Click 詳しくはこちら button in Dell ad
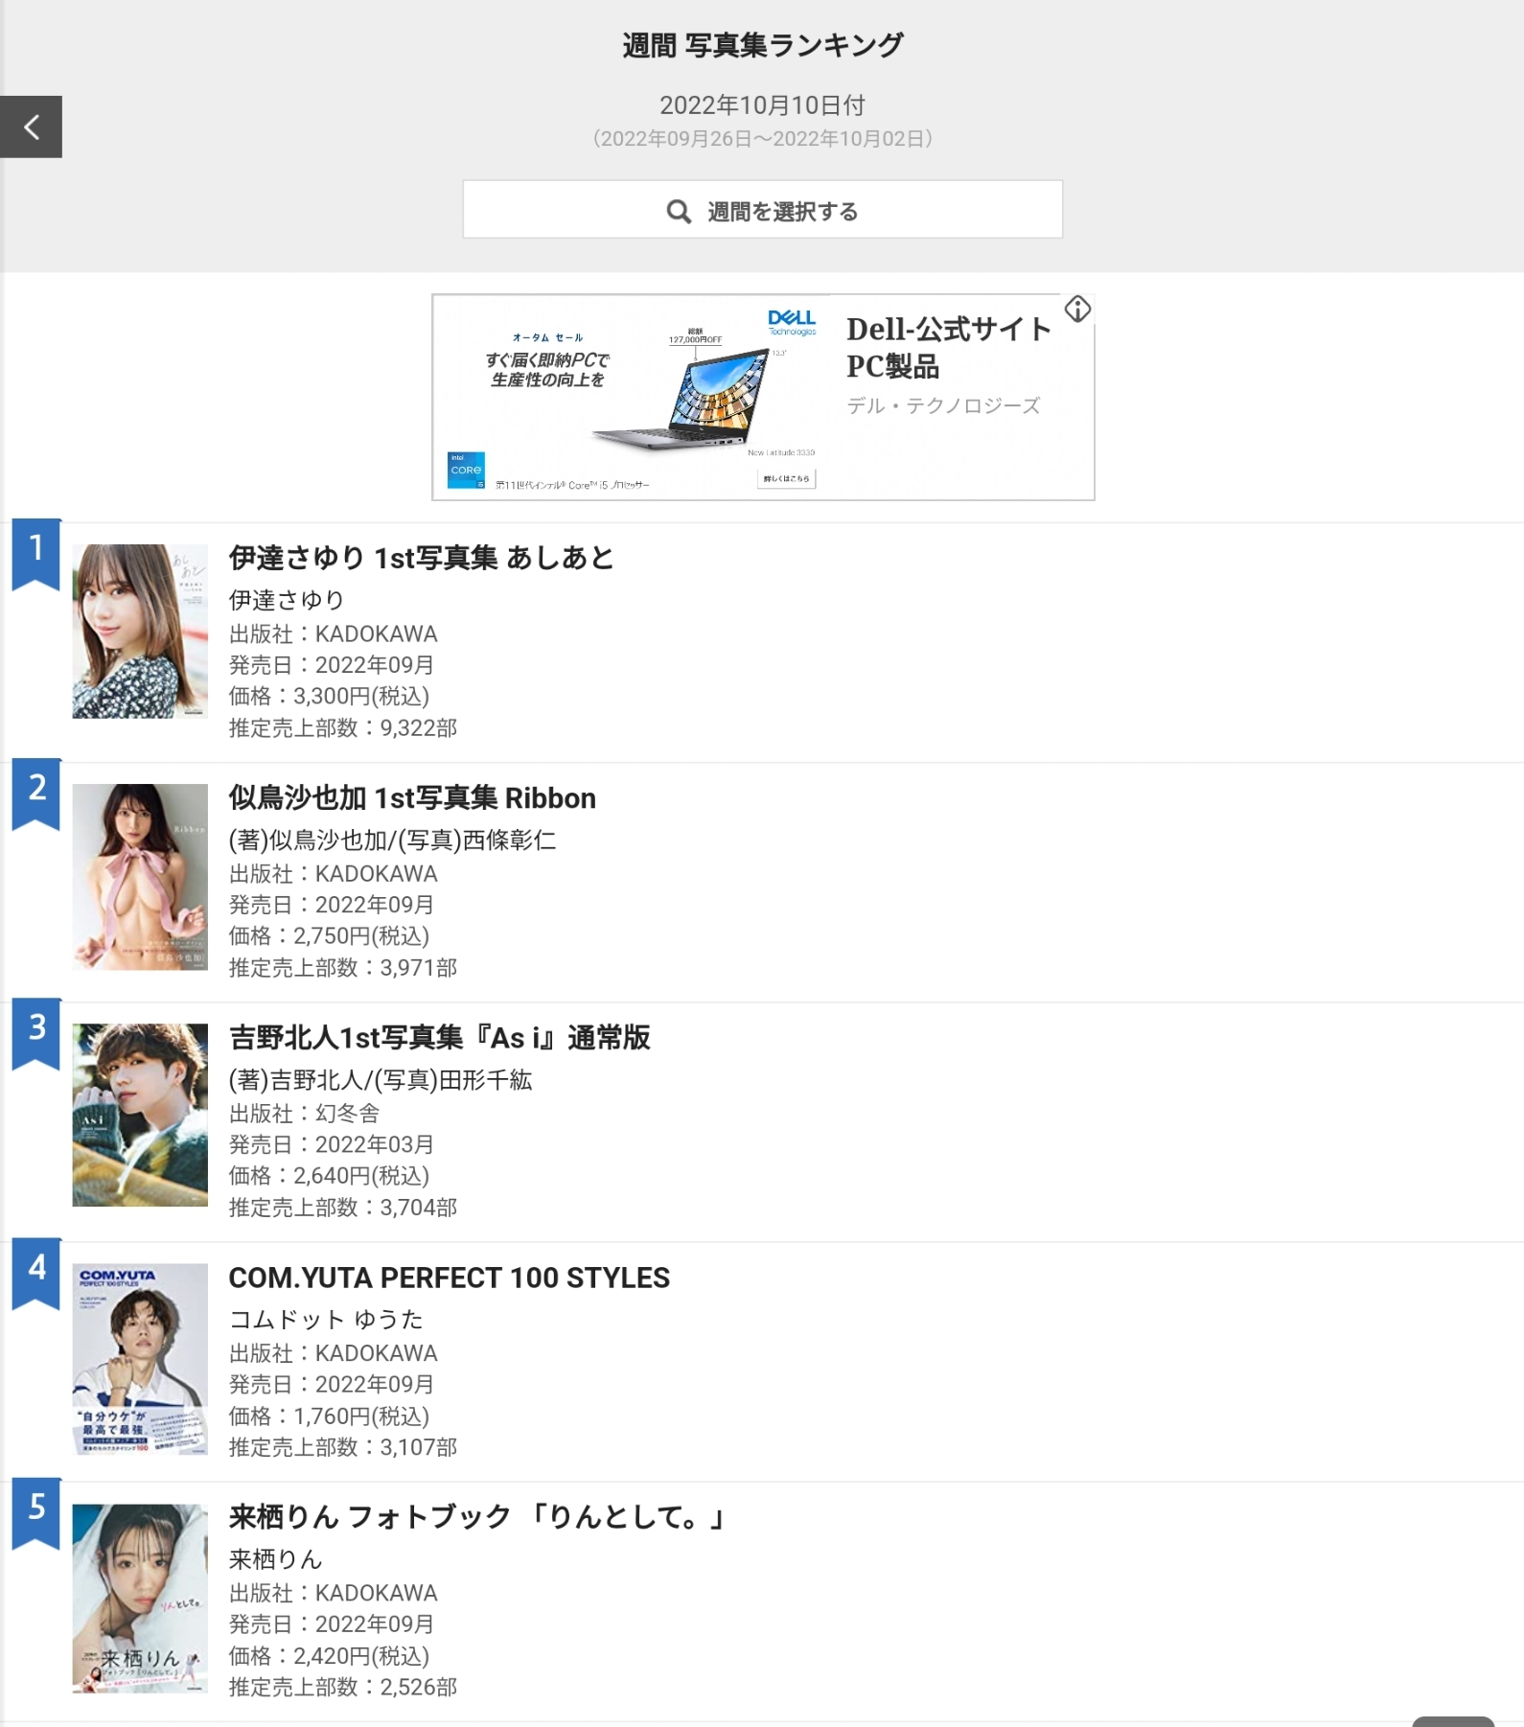Screen dimensions: 1524x1727 tap(786, 478)
